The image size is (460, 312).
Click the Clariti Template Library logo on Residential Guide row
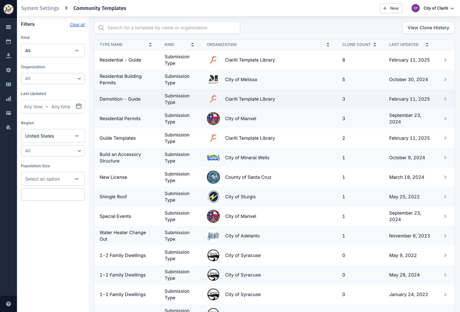pos(213,60)
